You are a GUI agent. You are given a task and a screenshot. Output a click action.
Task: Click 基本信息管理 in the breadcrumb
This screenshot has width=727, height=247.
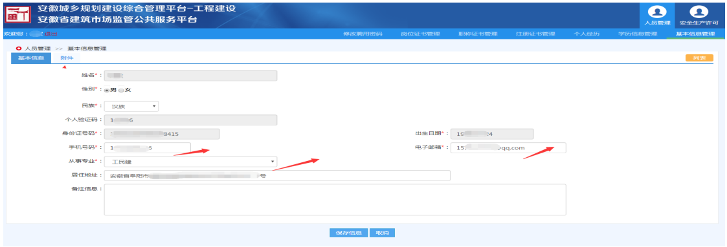[x=87, y=48]
